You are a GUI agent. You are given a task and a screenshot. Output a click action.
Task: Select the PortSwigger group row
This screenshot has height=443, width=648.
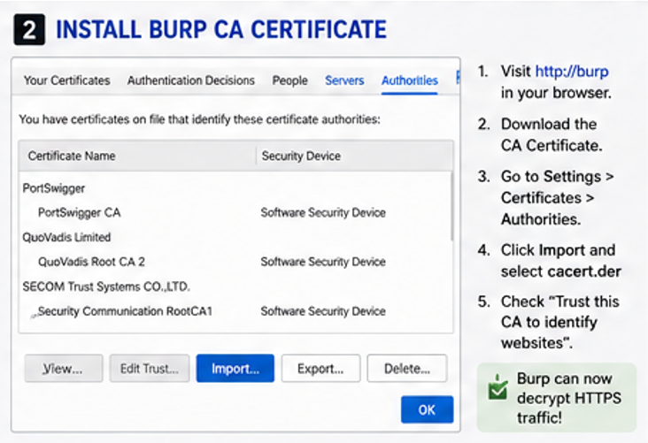coord(235,188)
